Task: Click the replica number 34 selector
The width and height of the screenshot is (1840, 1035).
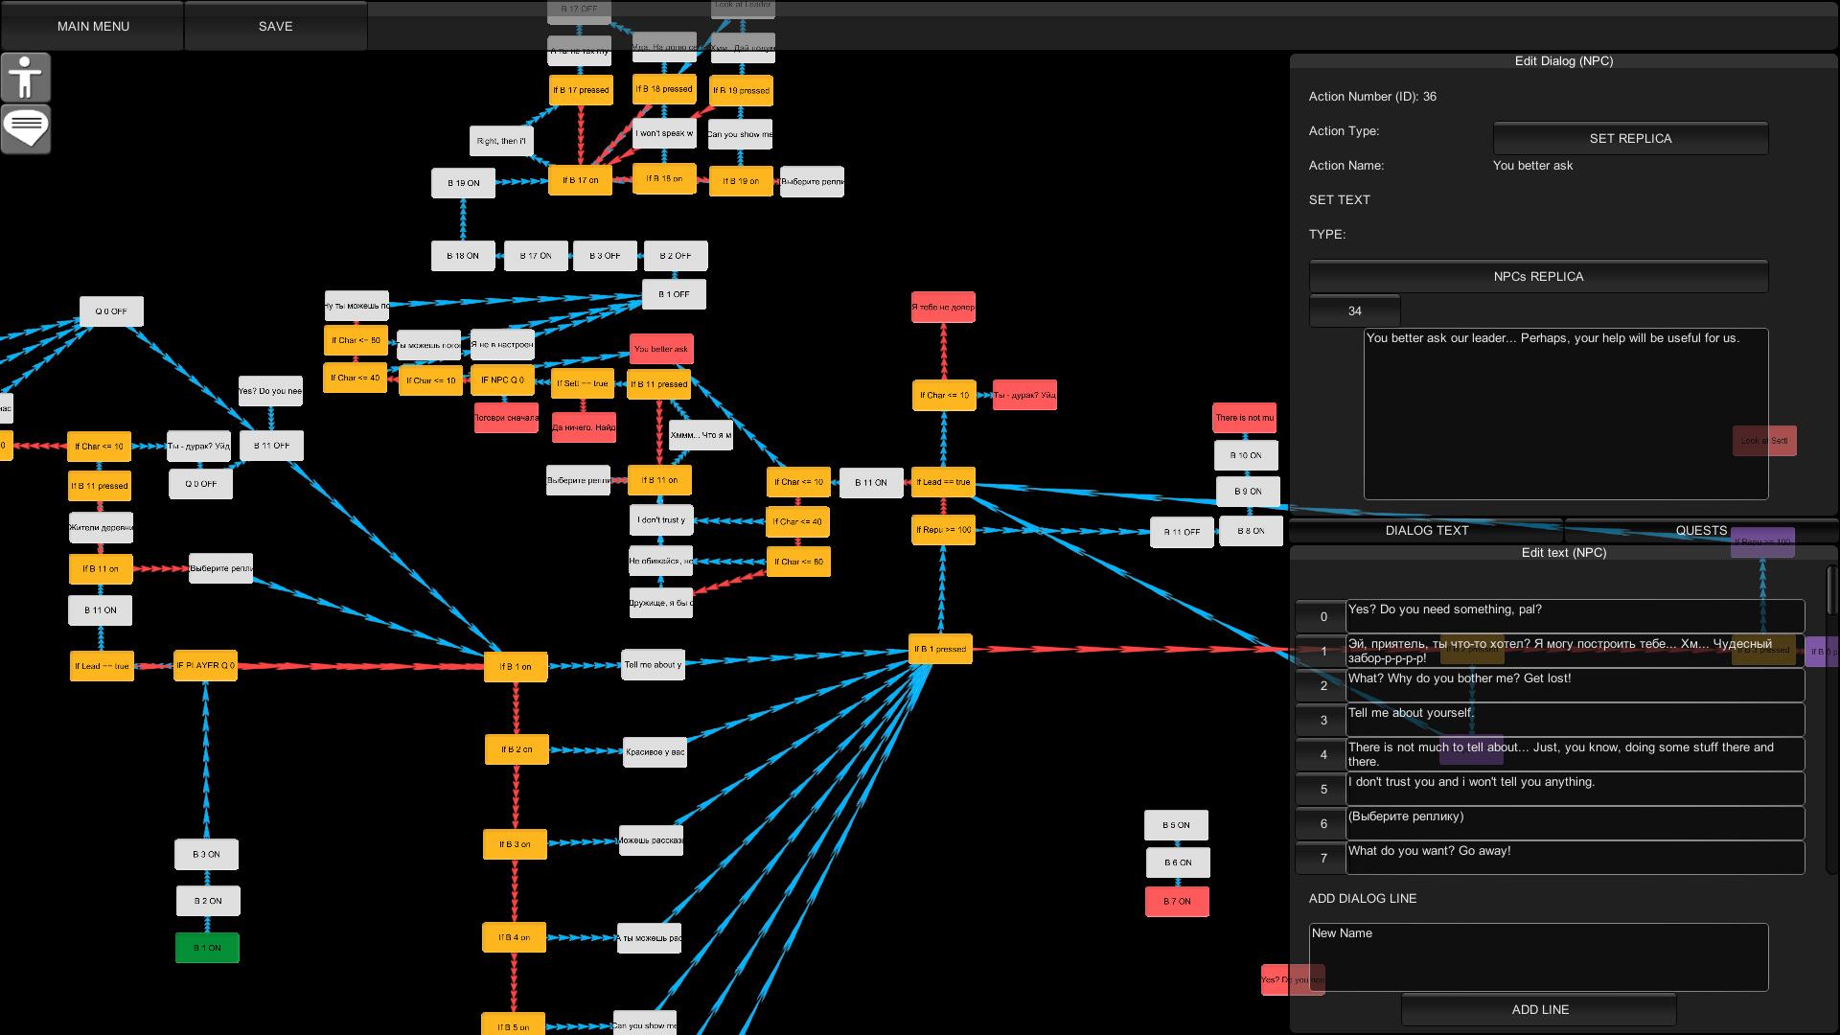Action: tap(1354, 310)
